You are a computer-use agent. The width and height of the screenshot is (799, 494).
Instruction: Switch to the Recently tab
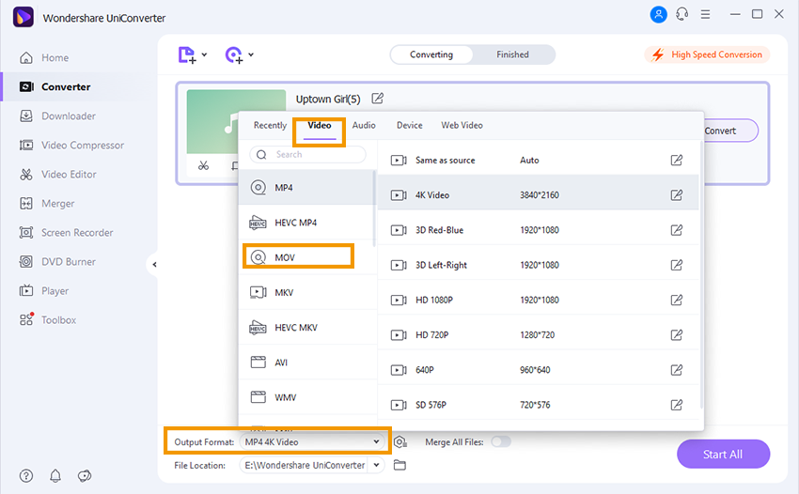pyautogui.click(x=270, y=125)
